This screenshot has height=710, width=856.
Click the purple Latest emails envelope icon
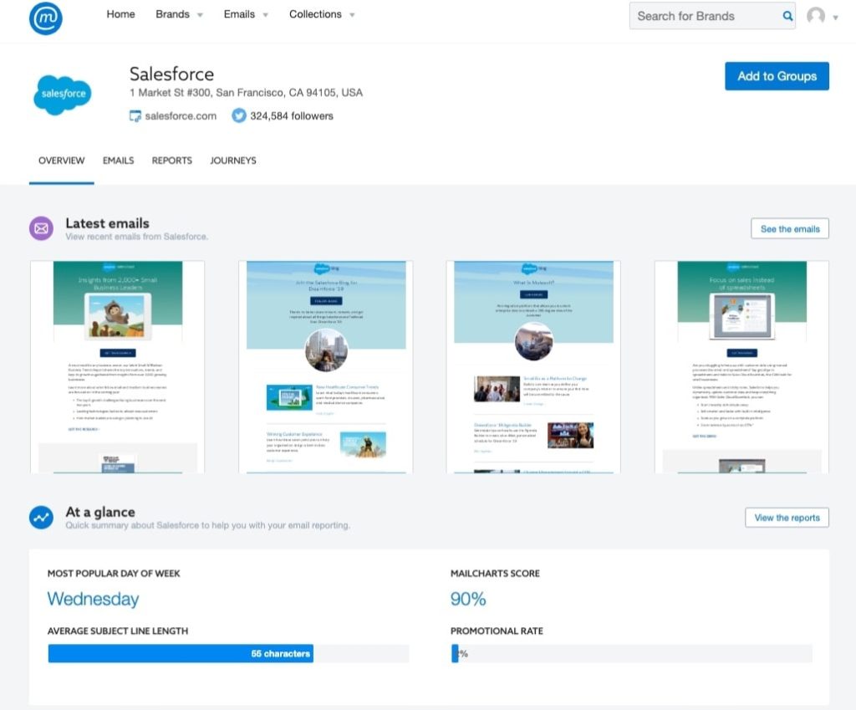(42, 229)
